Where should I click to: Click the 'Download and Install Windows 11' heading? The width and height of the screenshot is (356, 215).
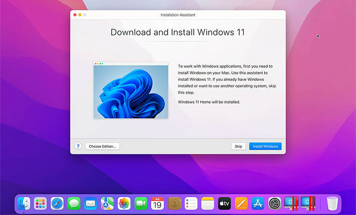[178, 32]
